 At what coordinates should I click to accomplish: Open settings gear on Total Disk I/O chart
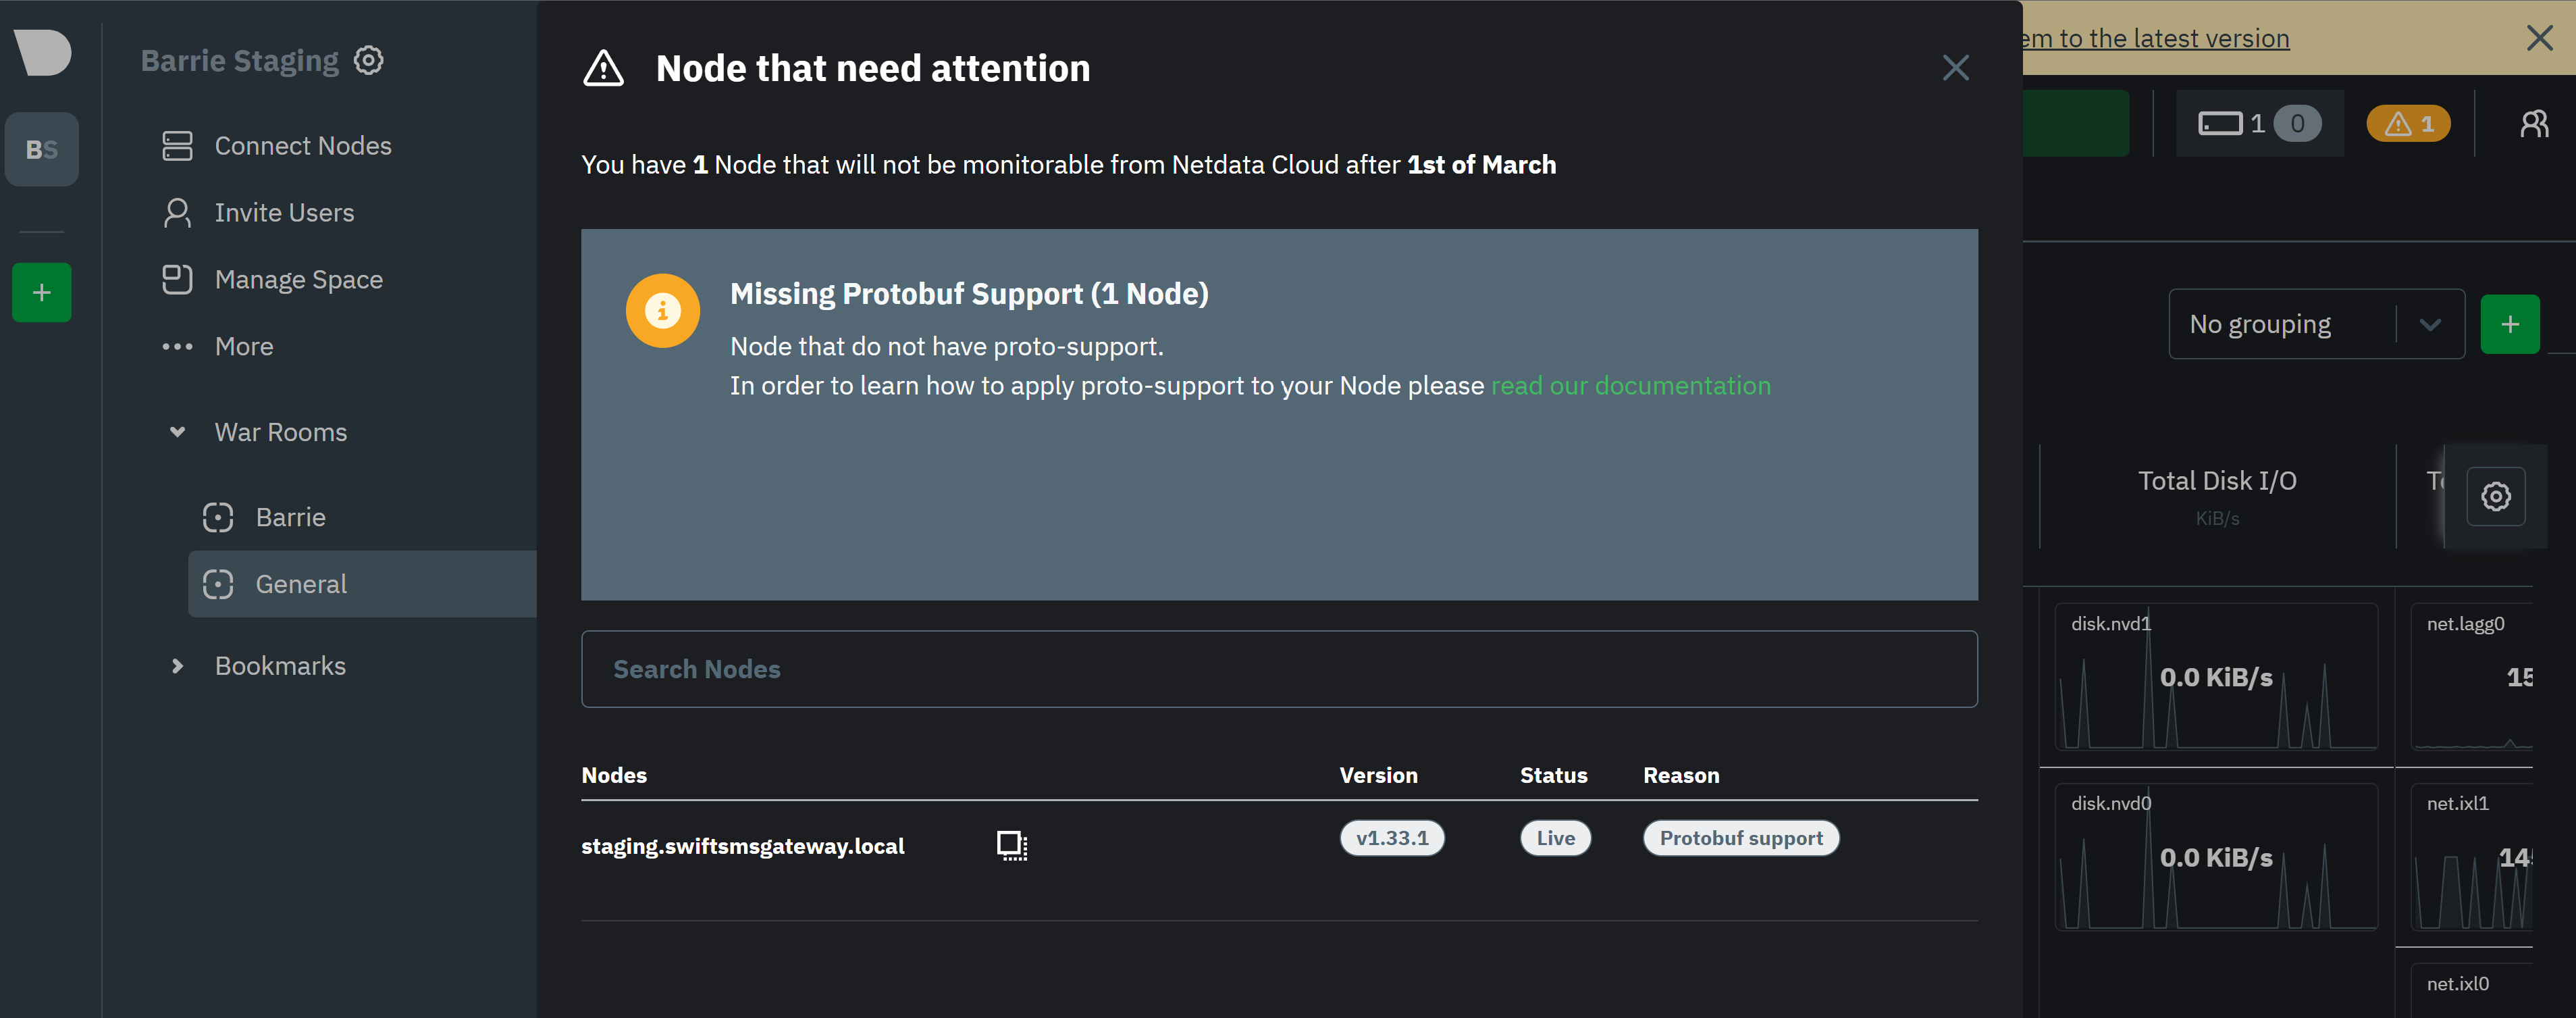click(x=2496, y=496)
